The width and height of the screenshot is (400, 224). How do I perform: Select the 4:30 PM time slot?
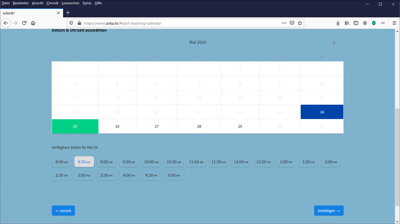tap(151, 175)
